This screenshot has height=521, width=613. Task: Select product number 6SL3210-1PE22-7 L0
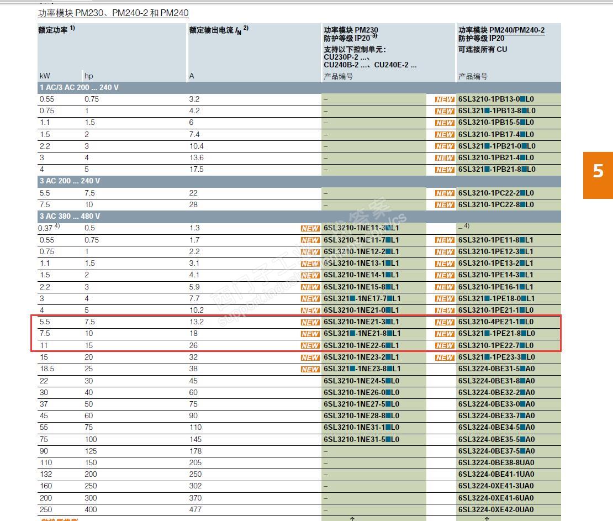[x=496, y=345]
